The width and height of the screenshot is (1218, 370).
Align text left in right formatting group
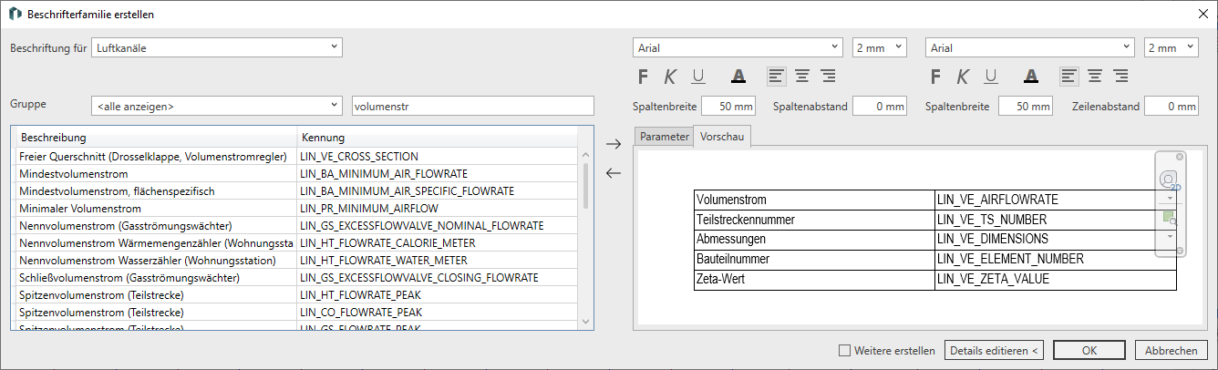pyautogui.click(x=1068, y=76)
